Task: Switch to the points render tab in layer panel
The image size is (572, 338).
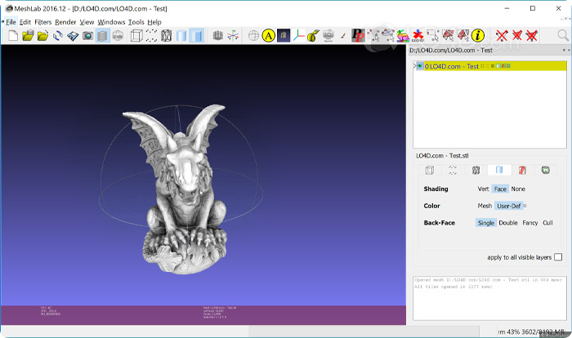Action: [452, 170]
